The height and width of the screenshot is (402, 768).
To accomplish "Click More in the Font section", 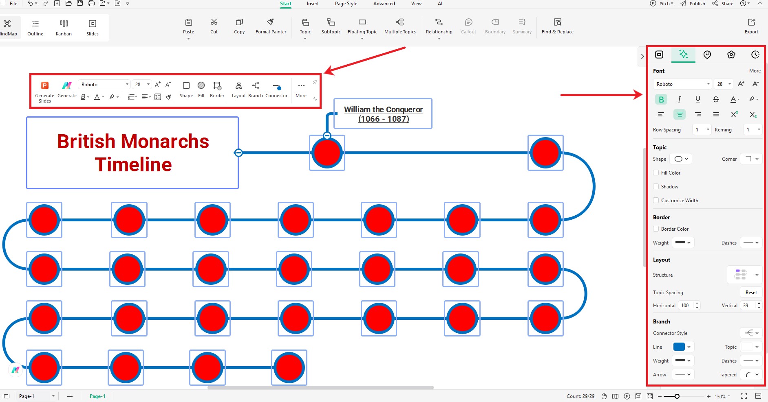I will pyautogui.click(x=755, y=71).
